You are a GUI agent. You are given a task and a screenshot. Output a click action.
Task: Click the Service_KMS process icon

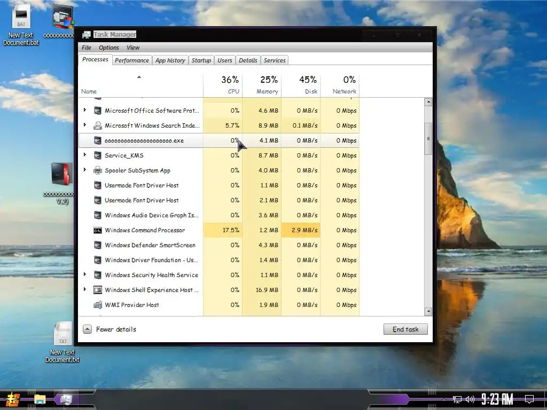[x=98, y=155]
